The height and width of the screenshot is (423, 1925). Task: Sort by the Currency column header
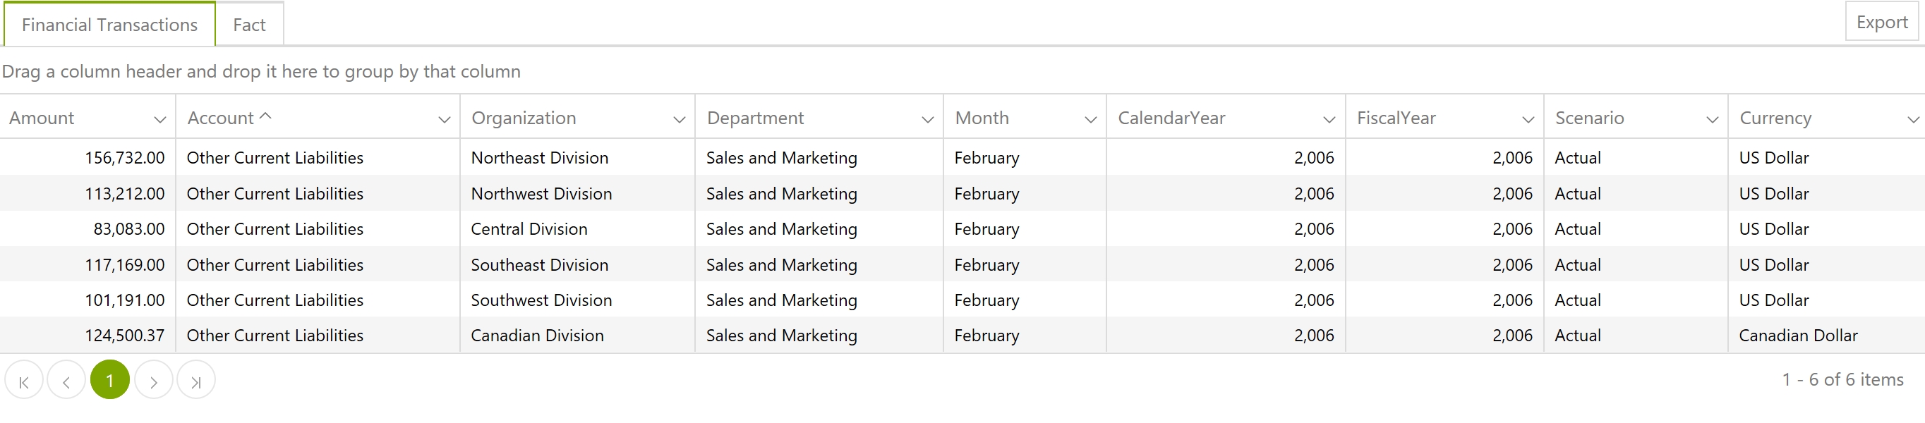click(1775, 118)
